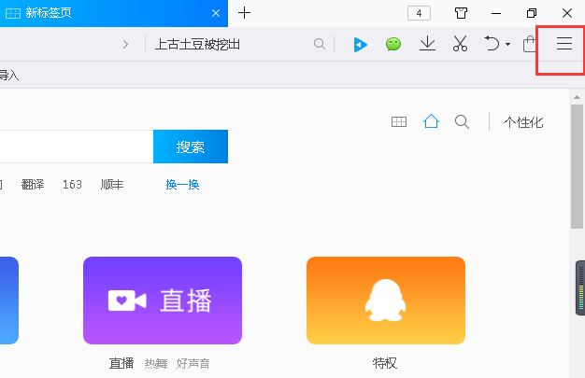This screenshot has height=378, width=585.
Task: Select the 新标签页 tab
Action: click(x=114, y=13)
